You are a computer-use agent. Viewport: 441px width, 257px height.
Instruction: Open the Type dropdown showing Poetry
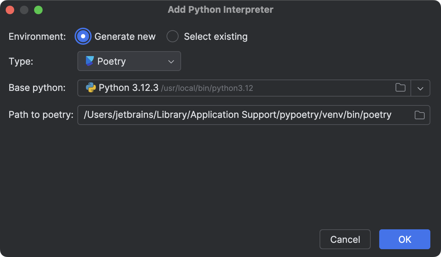(x=129, y=61)
